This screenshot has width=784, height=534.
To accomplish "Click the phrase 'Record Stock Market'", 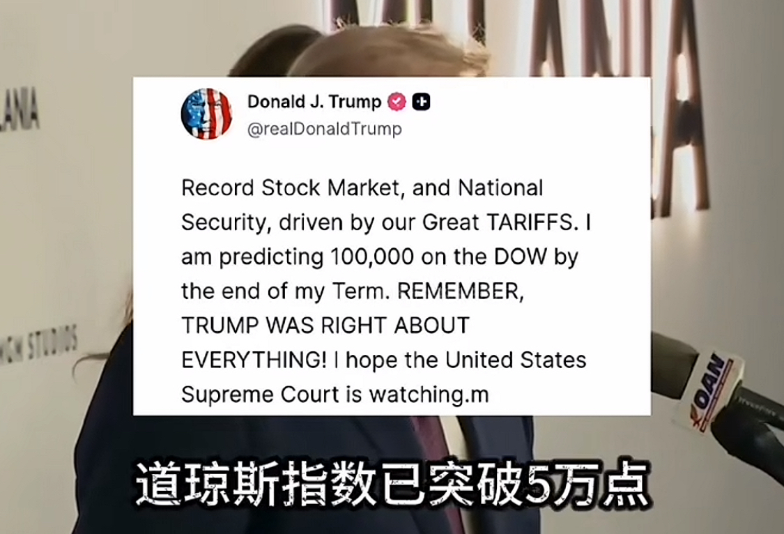I will coord(291,188).
